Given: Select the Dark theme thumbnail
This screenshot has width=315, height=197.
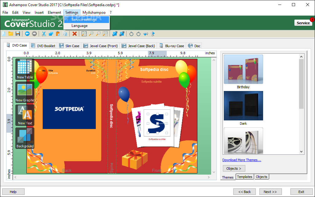Looking at the screenshot, I should pos(243,106).
